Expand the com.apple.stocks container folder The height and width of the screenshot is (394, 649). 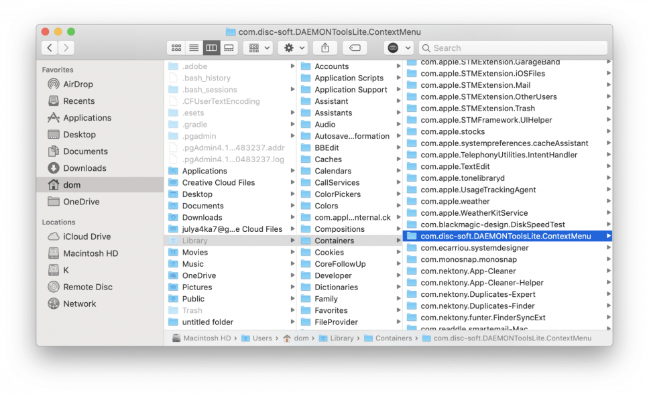[x=607, y=131]
